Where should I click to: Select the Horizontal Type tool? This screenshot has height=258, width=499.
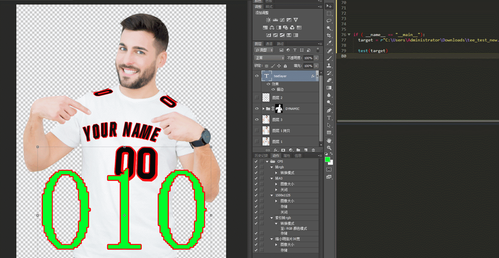(329, 118)
